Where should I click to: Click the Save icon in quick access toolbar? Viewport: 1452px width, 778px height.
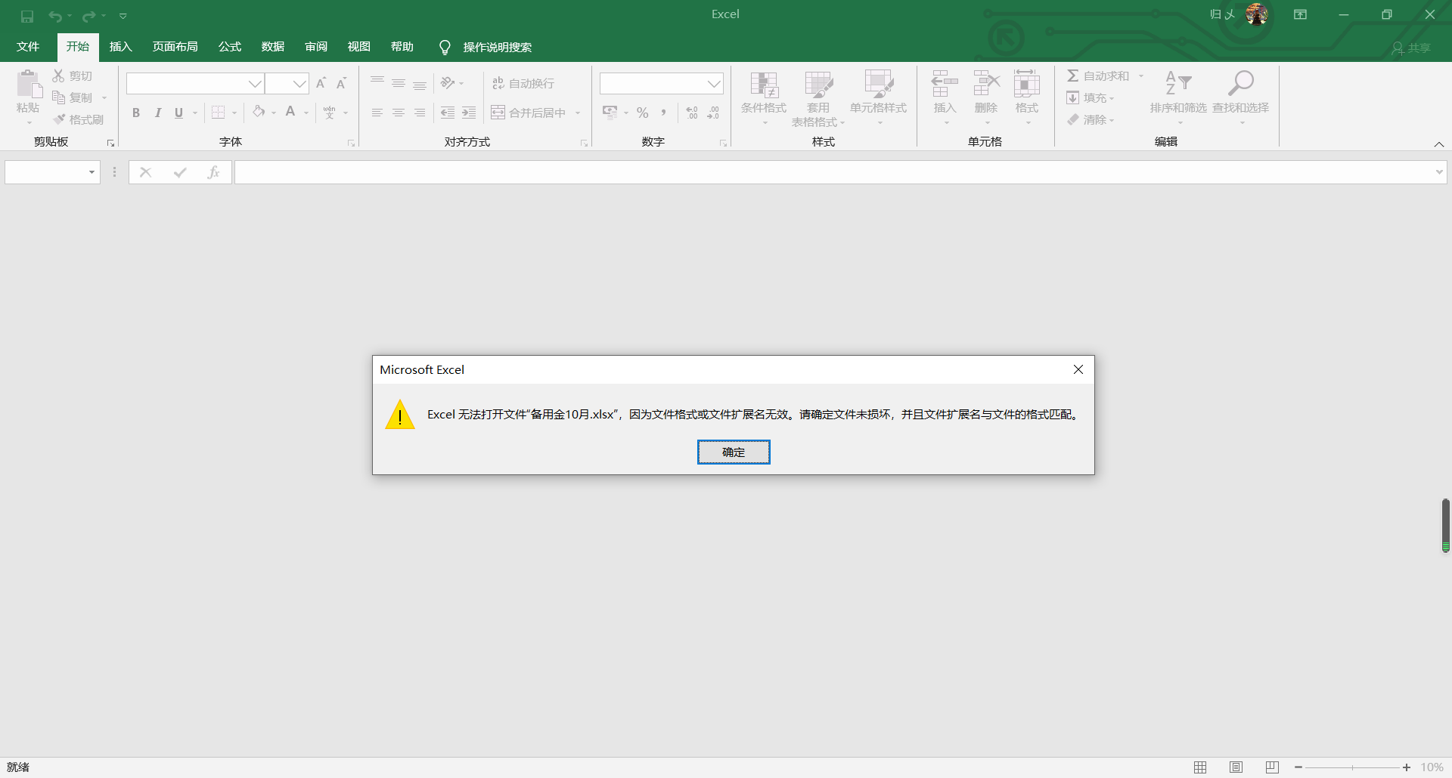pos(27,16)
